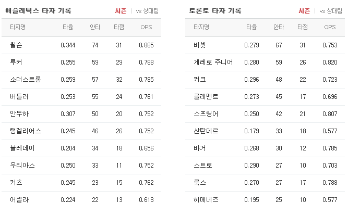
Task: Click player name 게레로 주니어
Action: (x=213, y=62)
